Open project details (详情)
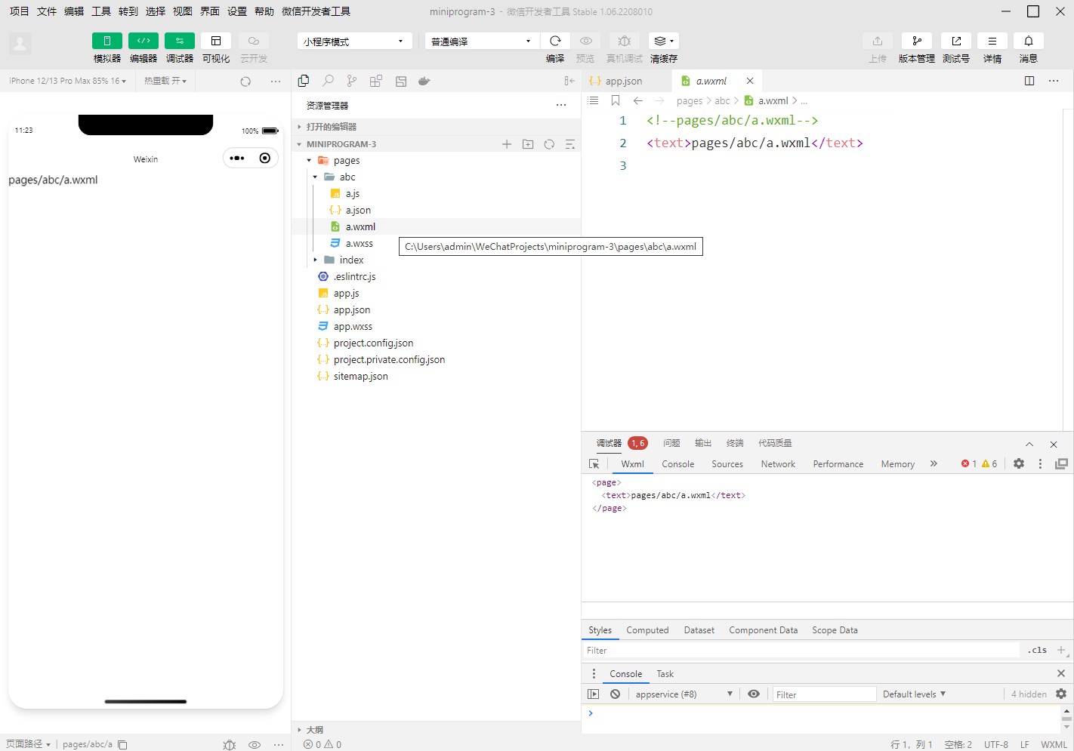This screenshot has height=751, width=1074. [992, 41]
